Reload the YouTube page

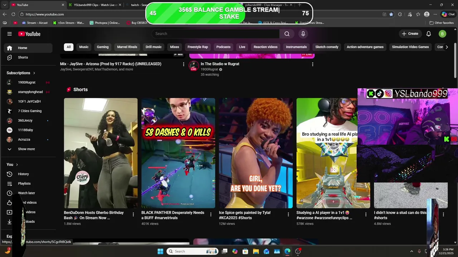click(x=13, y=14)
